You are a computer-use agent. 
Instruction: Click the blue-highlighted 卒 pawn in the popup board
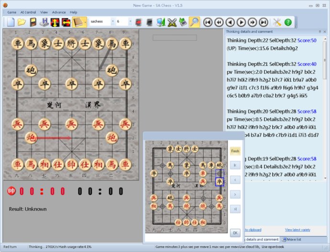pos(220,182)
